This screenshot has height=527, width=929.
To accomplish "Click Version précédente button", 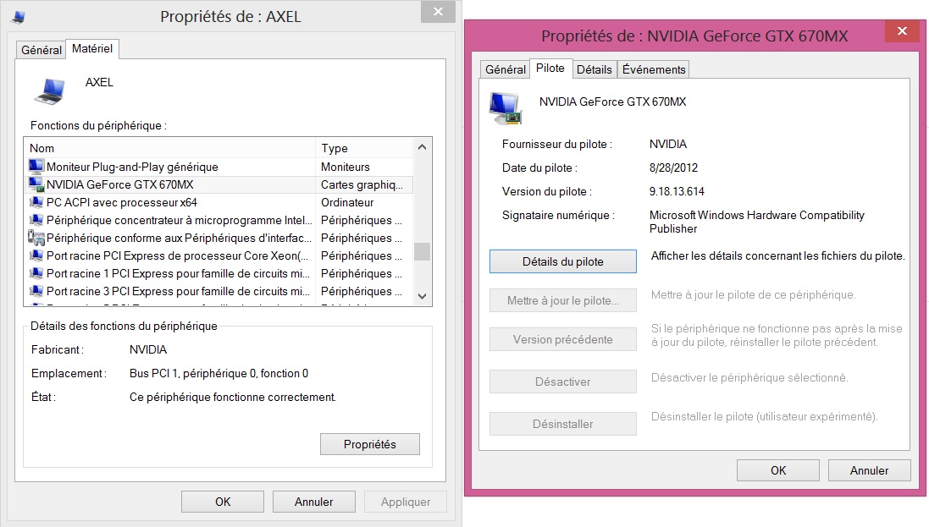I will (563, 339).
